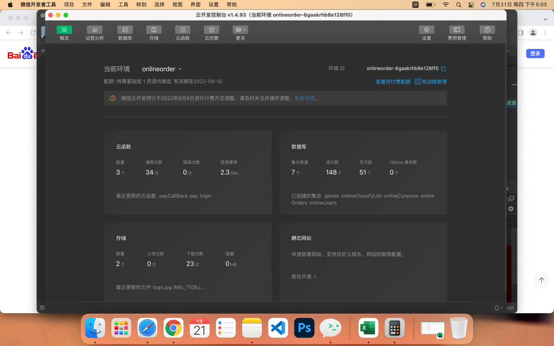This screenshot has width=554, height=346.
Task: Launch Photoshop from the Dock
Action: (x=304, y=328)
